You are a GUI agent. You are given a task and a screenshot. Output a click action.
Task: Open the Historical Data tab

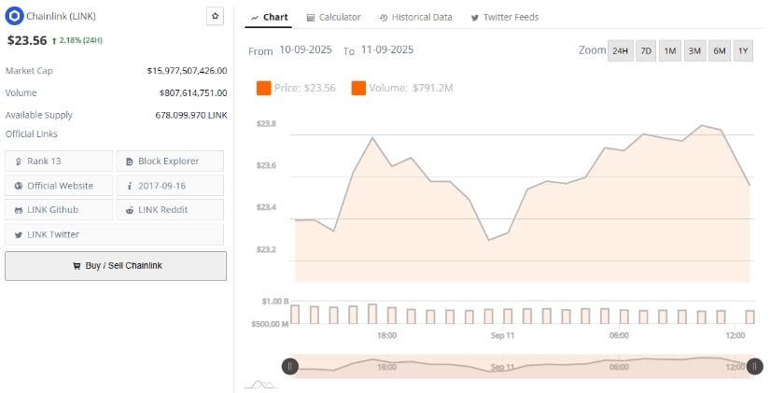tap(415, 17)
